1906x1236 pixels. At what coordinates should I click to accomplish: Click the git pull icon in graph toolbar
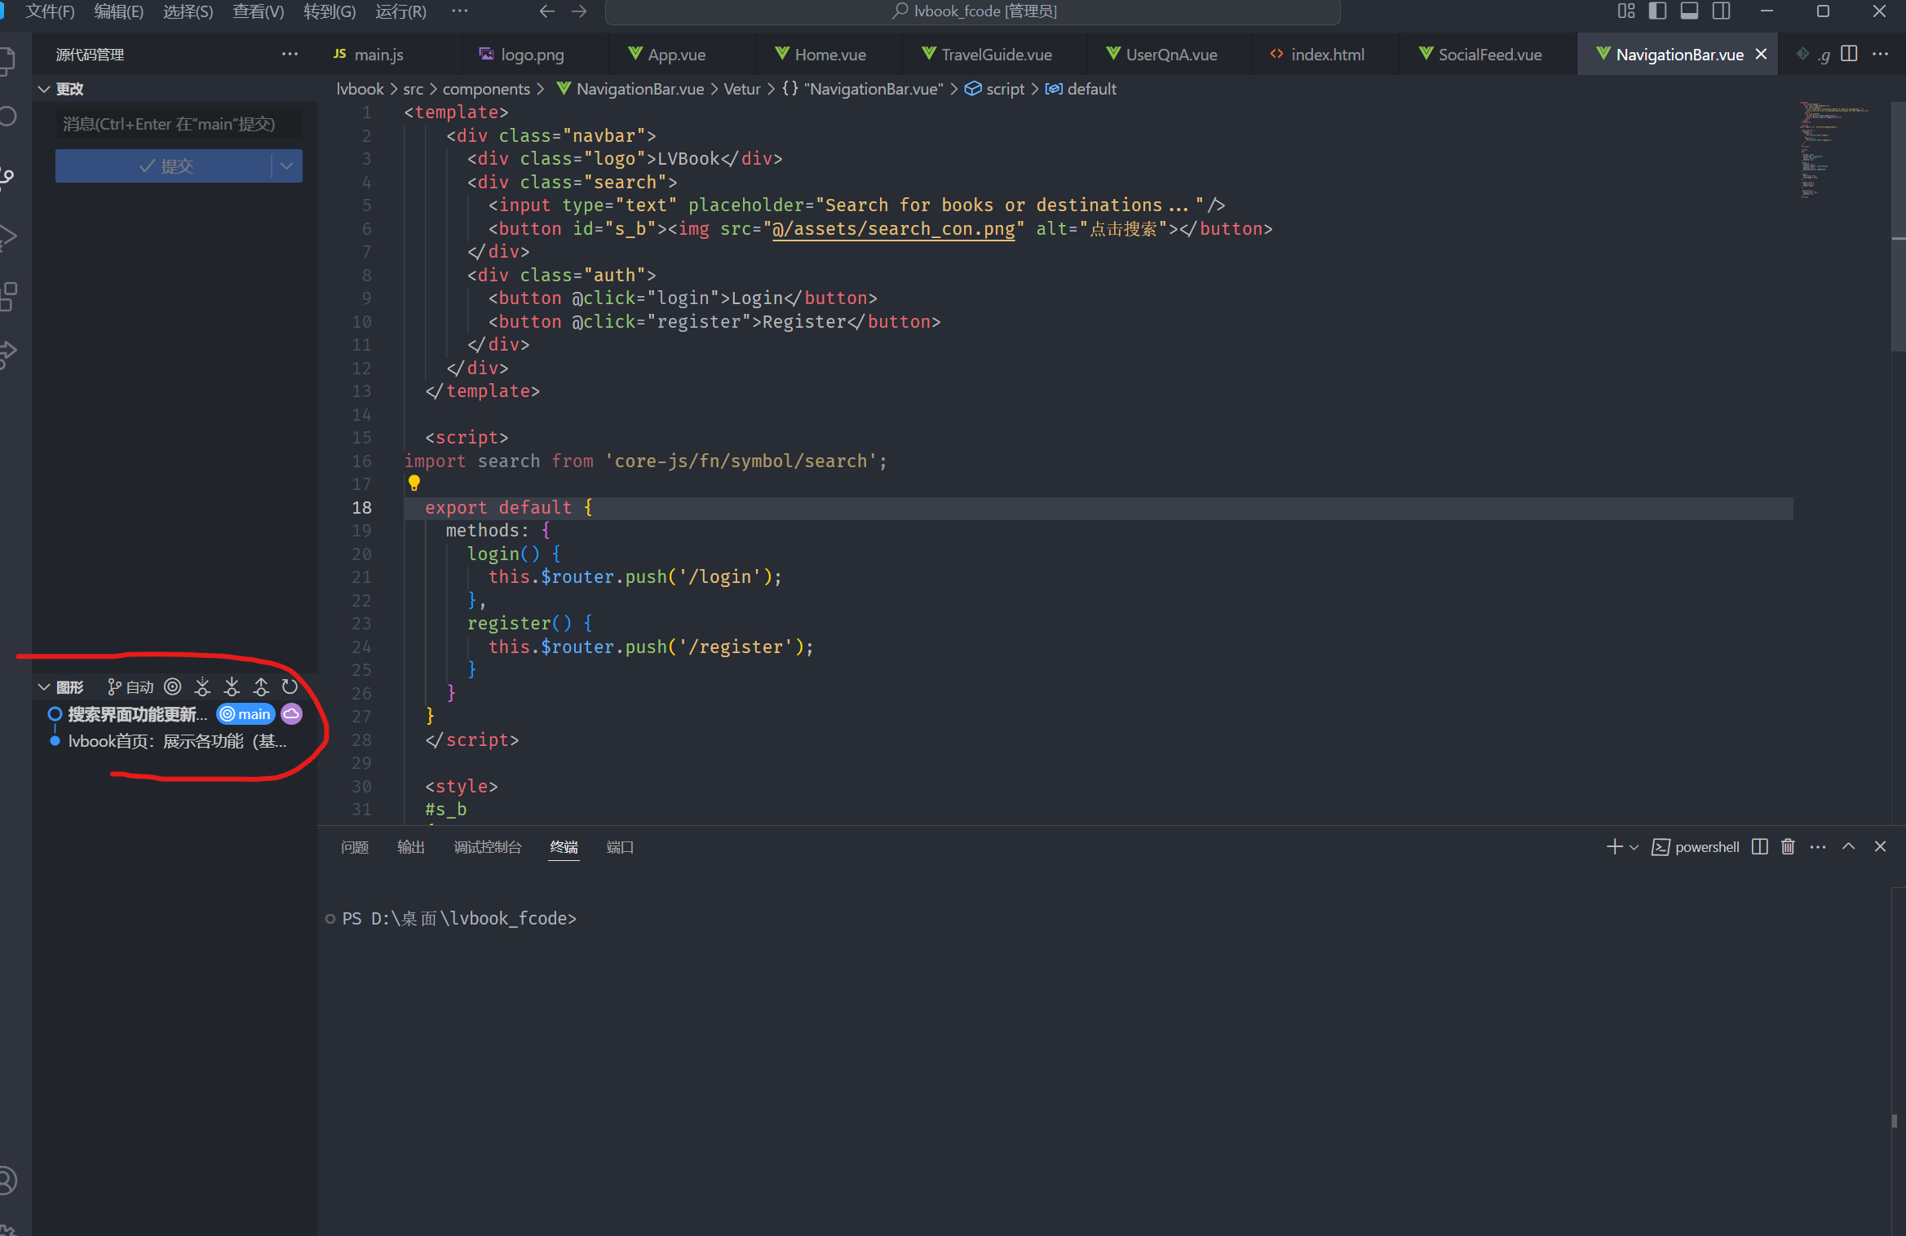[x=232, y=686]
